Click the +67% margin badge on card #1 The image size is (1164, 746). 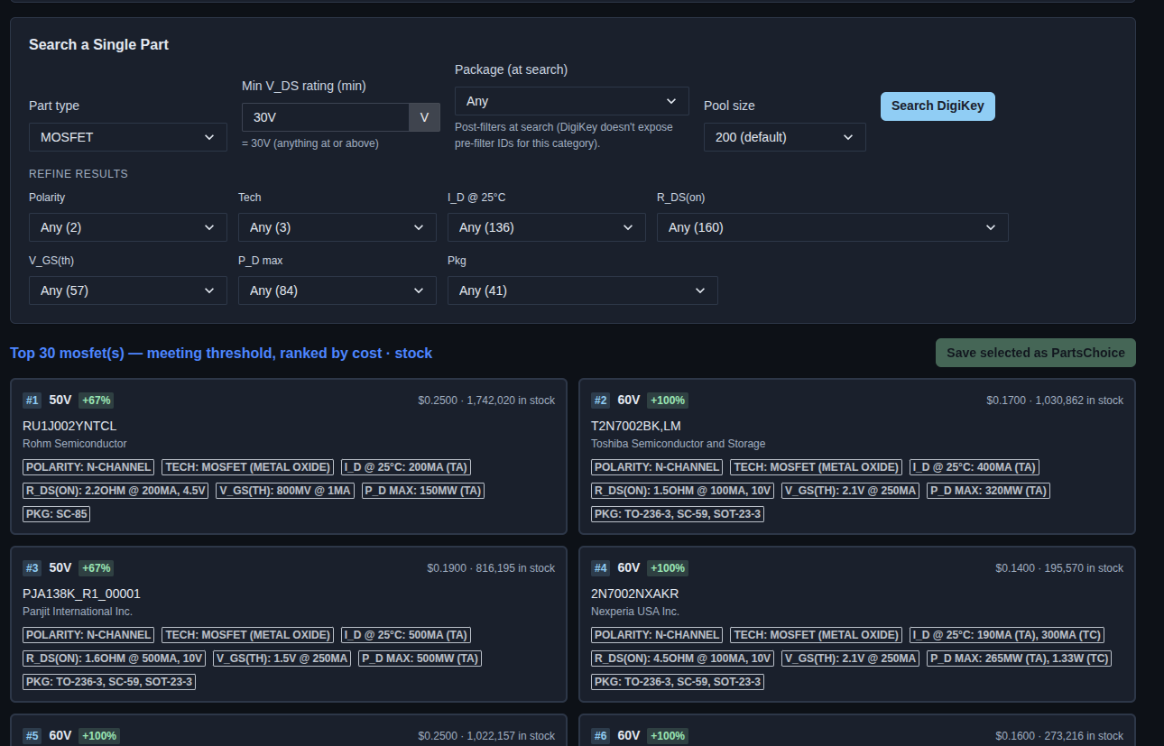pos(96,401)
